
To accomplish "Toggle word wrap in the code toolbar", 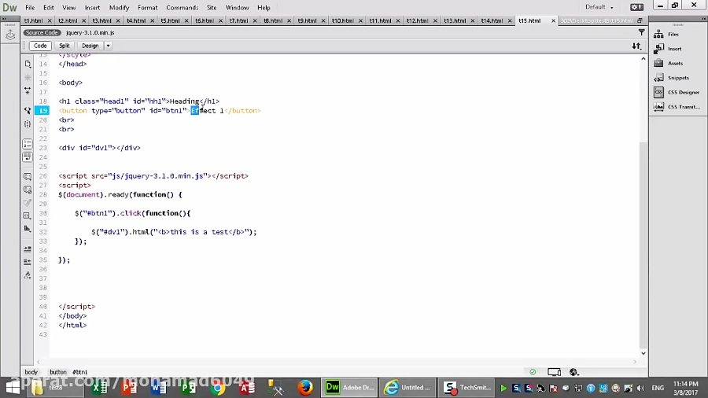I will pos(28,157).
